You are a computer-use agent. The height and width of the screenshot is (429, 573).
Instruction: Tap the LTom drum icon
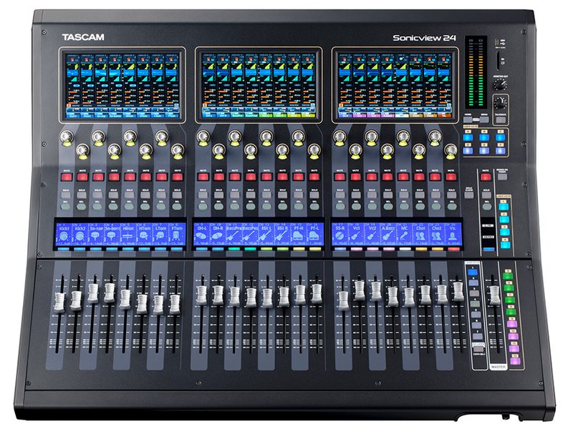pos(160,237)
